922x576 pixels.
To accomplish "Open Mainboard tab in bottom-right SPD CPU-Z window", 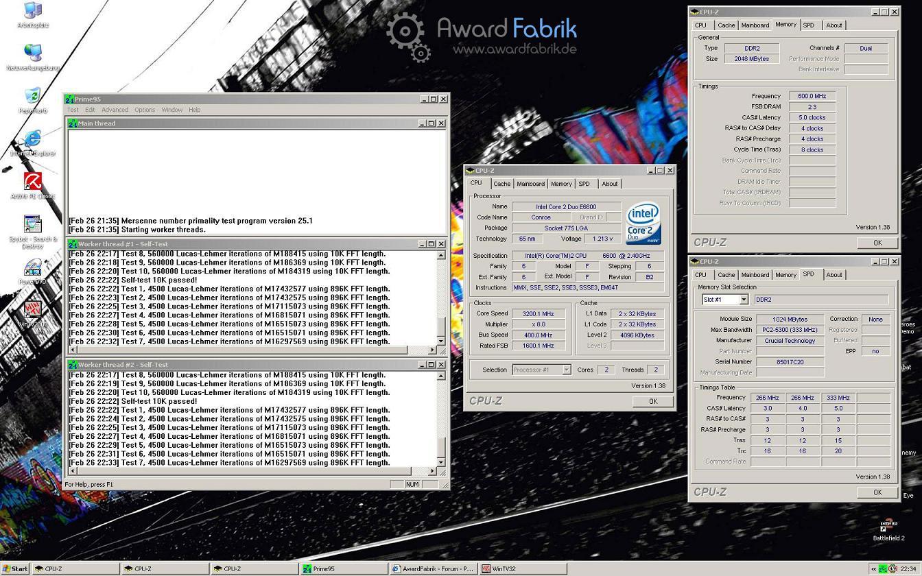I will [755, 275].
